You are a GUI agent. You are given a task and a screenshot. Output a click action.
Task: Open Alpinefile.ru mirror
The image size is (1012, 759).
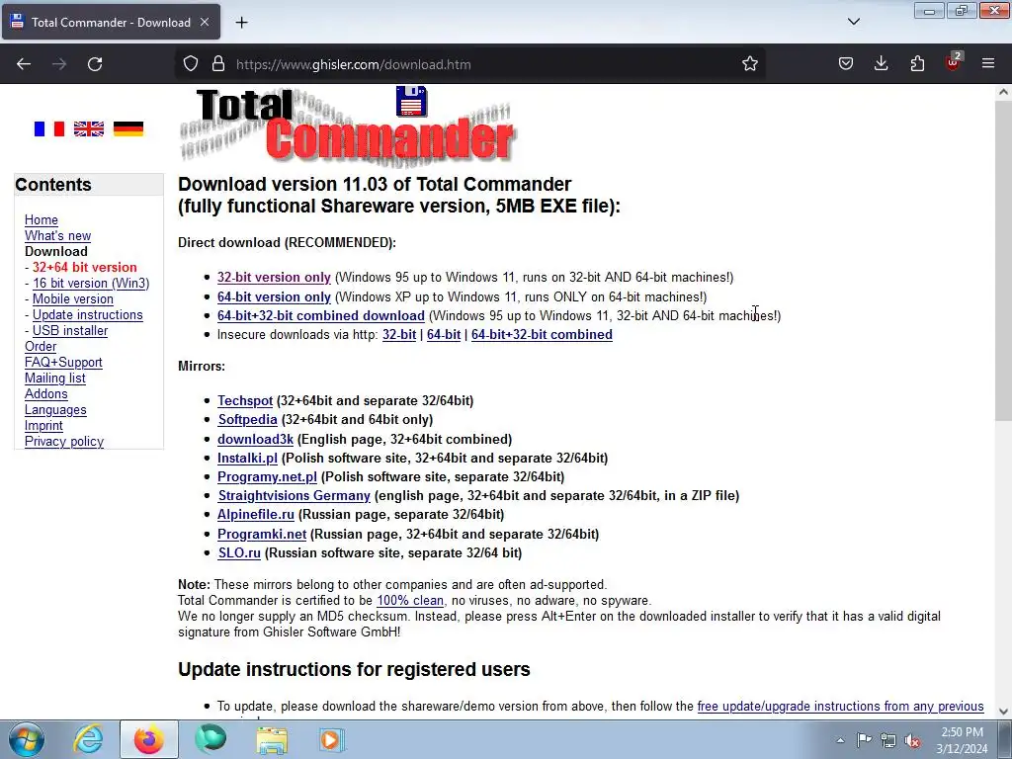[x=256, y=514]
